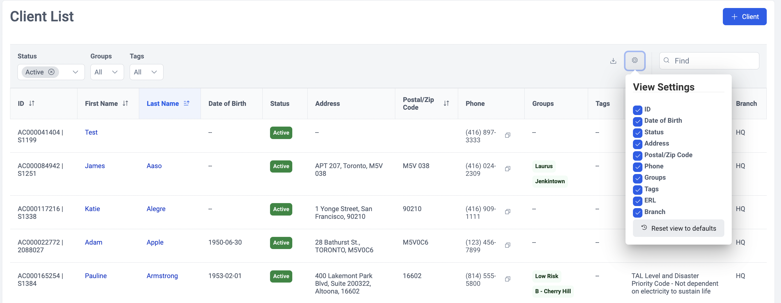The image size is (781, 303).
Task: Click the add Client button
Action: [x=744, y=17]
